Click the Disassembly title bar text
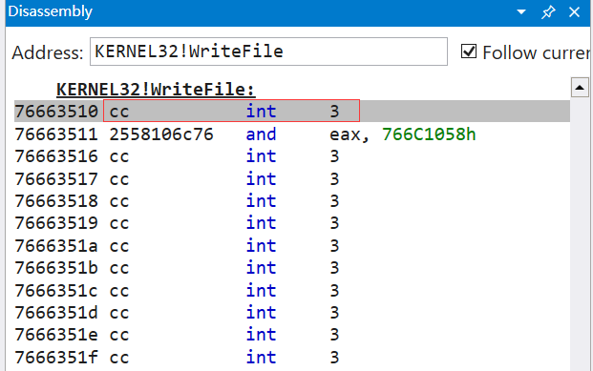Screen dimensions: 593x371 pyautogui.click(x=51, y=11)
